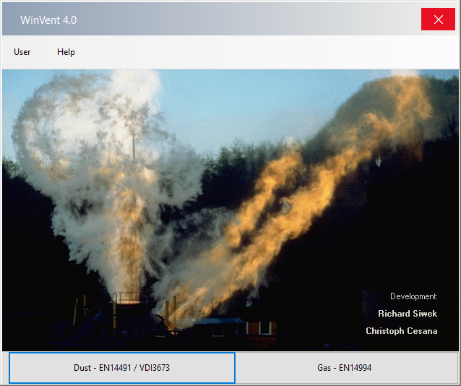Open the User menu
Viewport: 461px width, 386px height.
(x=22, y=52)
